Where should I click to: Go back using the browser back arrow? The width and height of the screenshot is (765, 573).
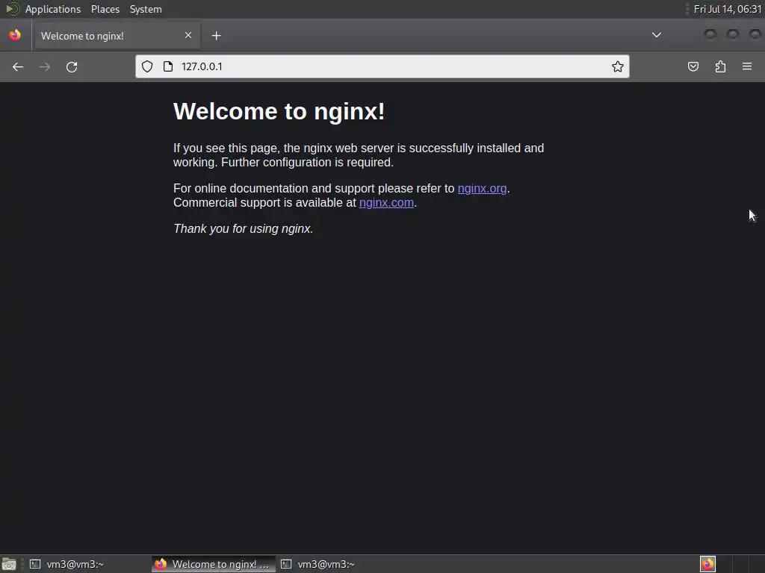(18, 66)
